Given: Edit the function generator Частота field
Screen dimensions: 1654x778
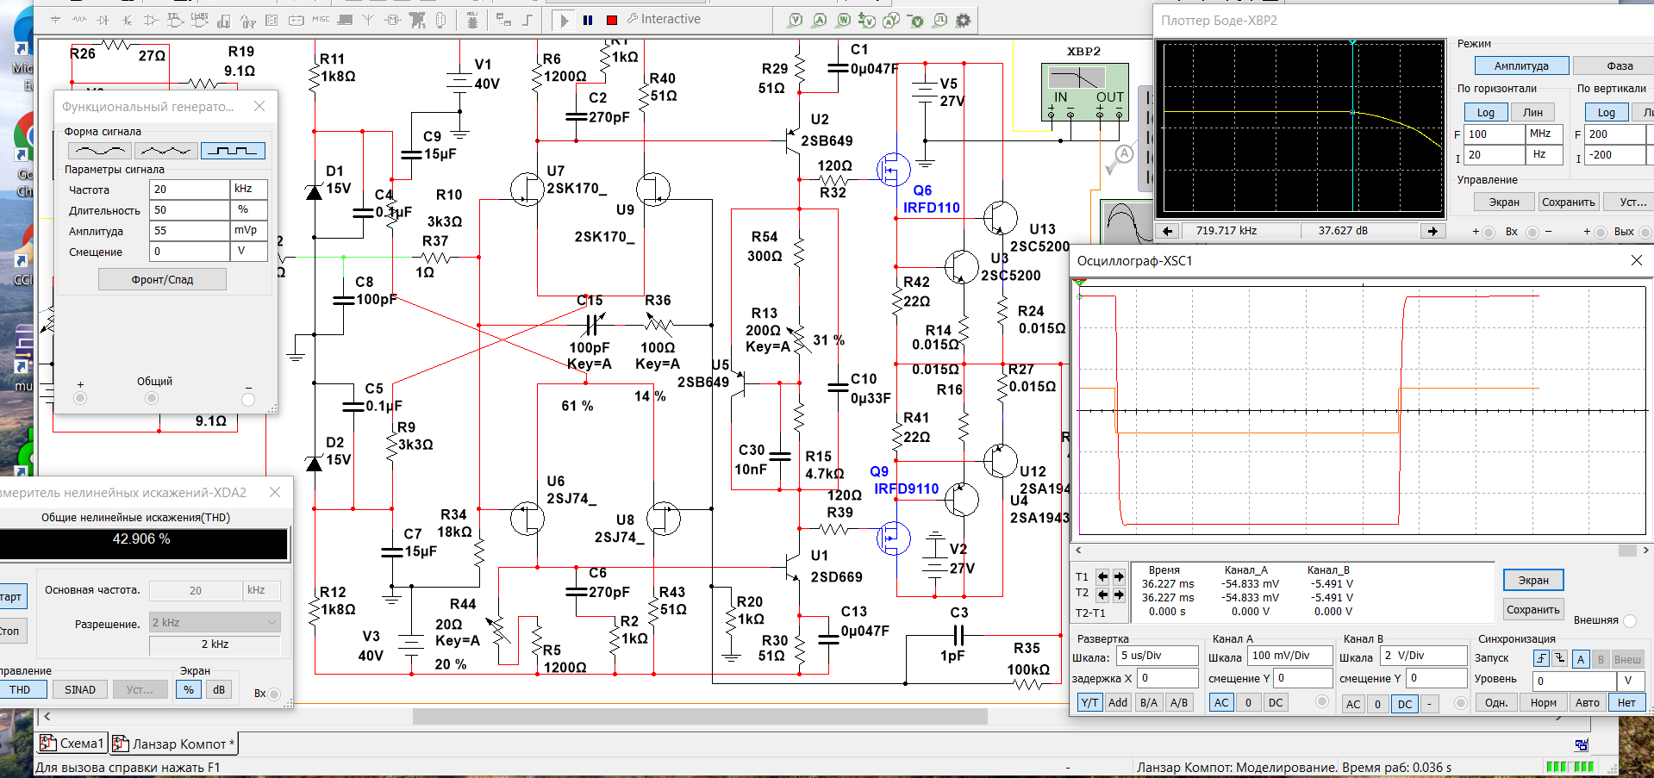Looking at the screenshot, I should pos(189,189).
